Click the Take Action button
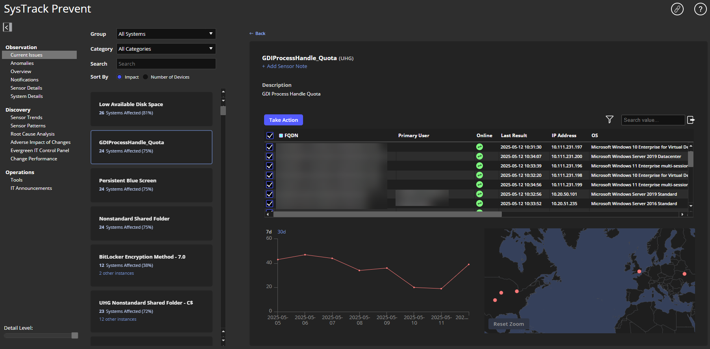This screenshot has height=349, width=710. [283, 120]
